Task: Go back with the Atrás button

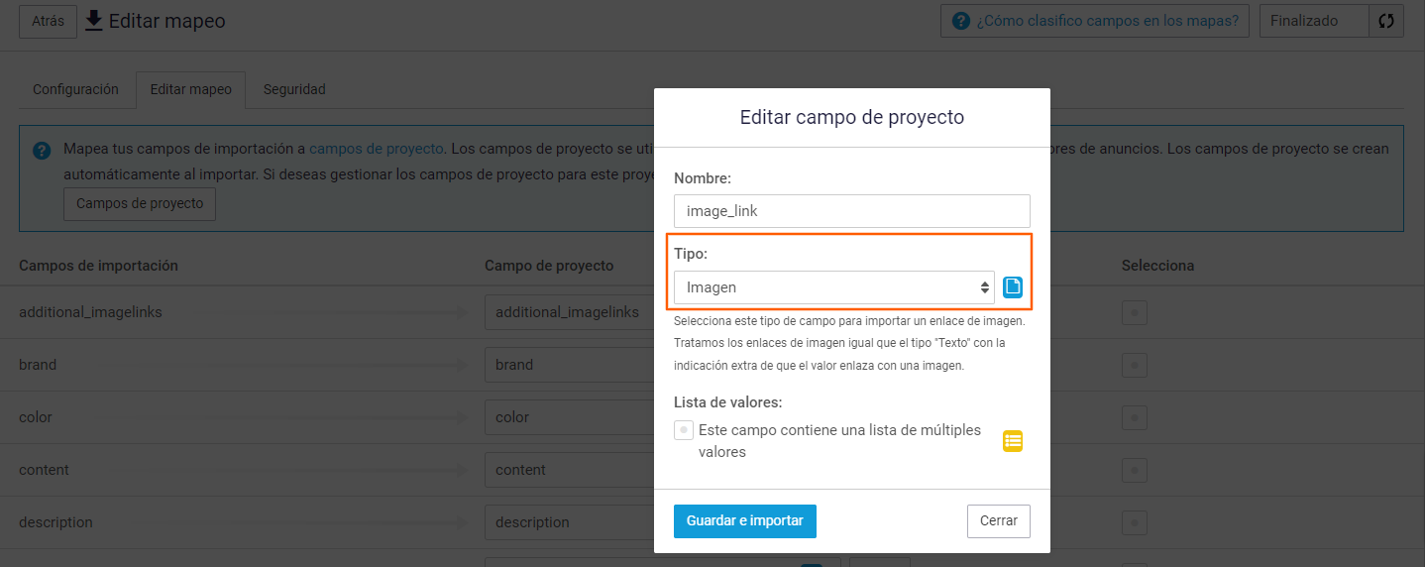Action: (48, 21)
